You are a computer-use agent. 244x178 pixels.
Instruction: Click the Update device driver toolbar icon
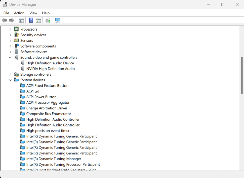(x=48, y=21)
